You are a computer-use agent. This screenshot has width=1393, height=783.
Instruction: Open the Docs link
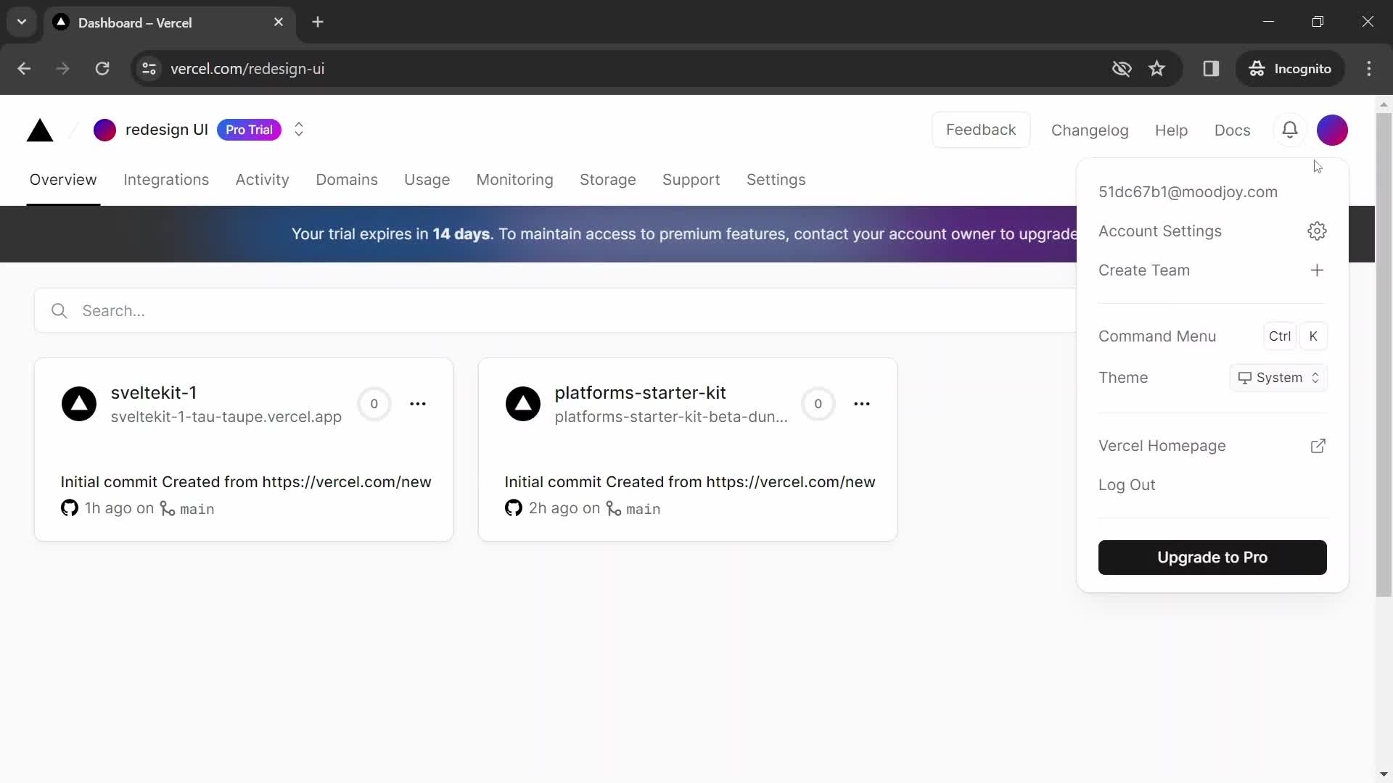click(x=1232, y=130)
